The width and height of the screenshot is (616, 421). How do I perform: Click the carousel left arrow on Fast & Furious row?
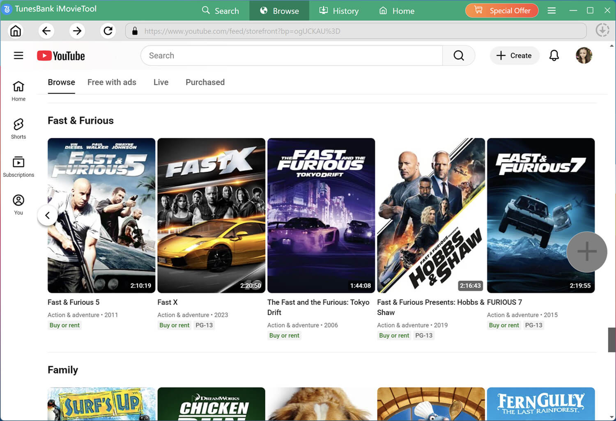(x=48, y=215)
